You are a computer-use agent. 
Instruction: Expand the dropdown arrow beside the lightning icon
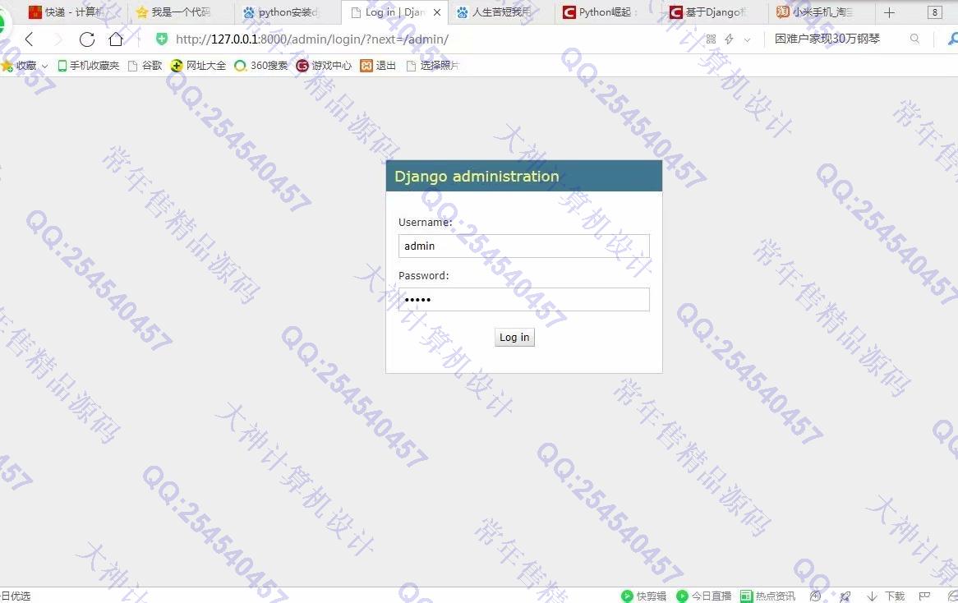tap(747, 39)
